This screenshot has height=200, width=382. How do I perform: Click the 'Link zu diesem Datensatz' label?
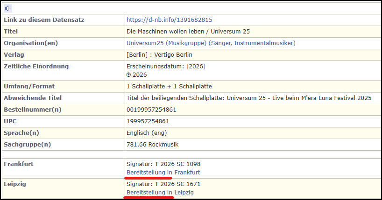[x=44, y=20]
